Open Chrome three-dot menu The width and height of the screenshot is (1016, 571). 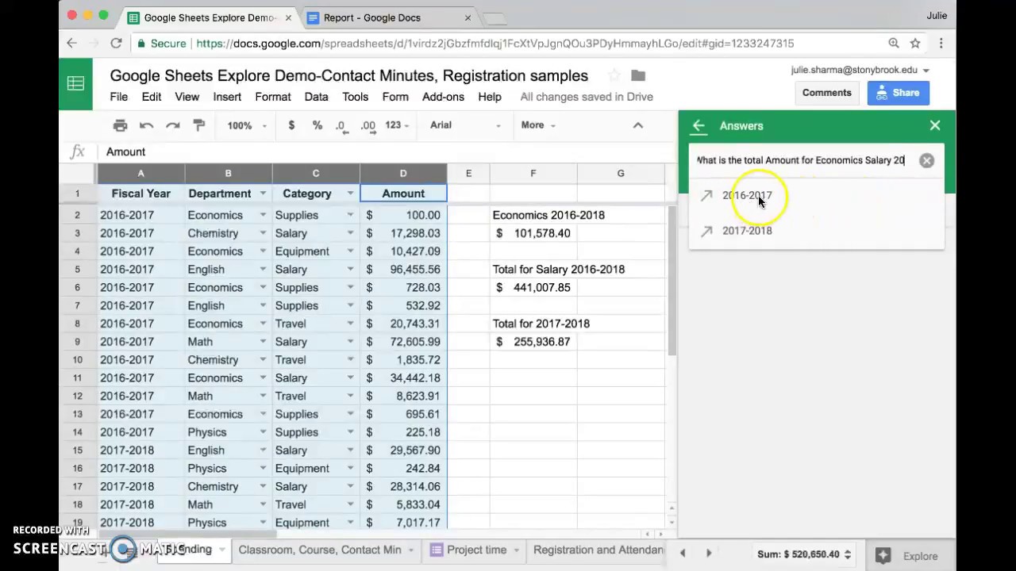(x=941, y=44)
